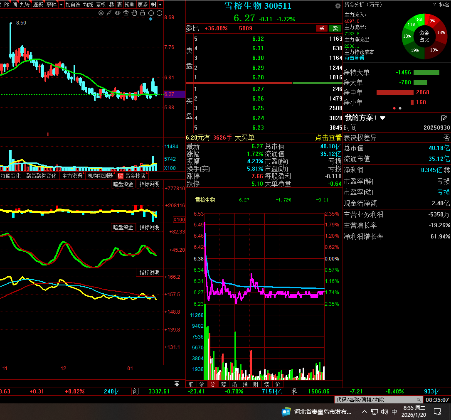
Task: Click the collapse-up arrow icon
Action: coord(177,384)
